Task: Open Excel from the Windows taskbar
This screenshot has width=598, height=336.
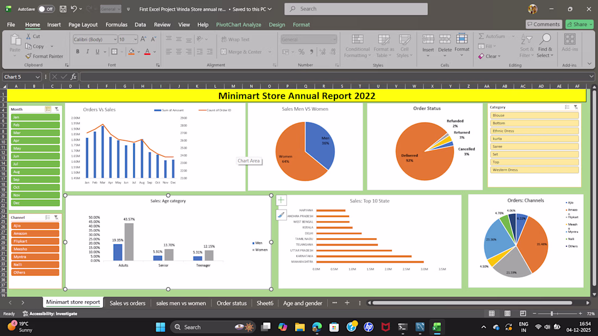Action: click(437, 327)
